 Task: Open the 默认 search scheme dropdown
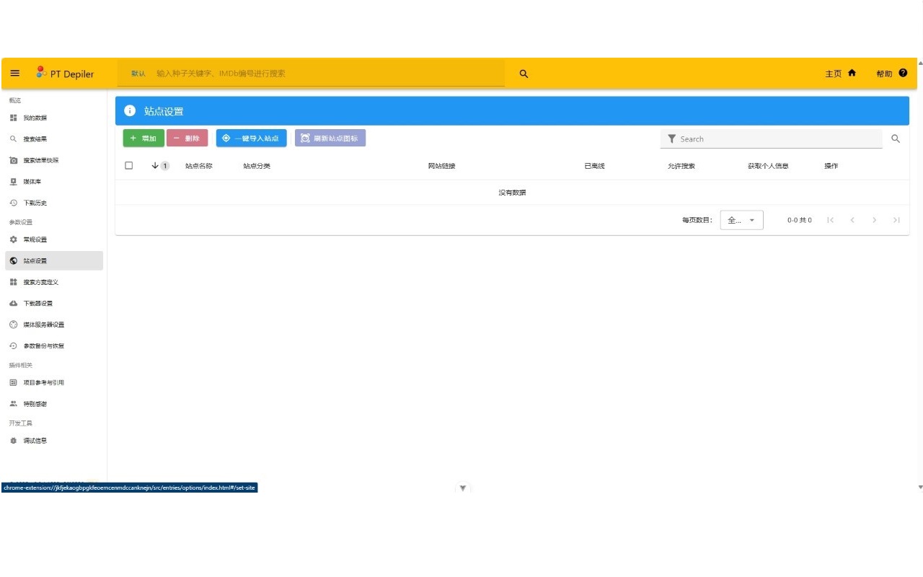pyautogui.click(x=138, y=74)
